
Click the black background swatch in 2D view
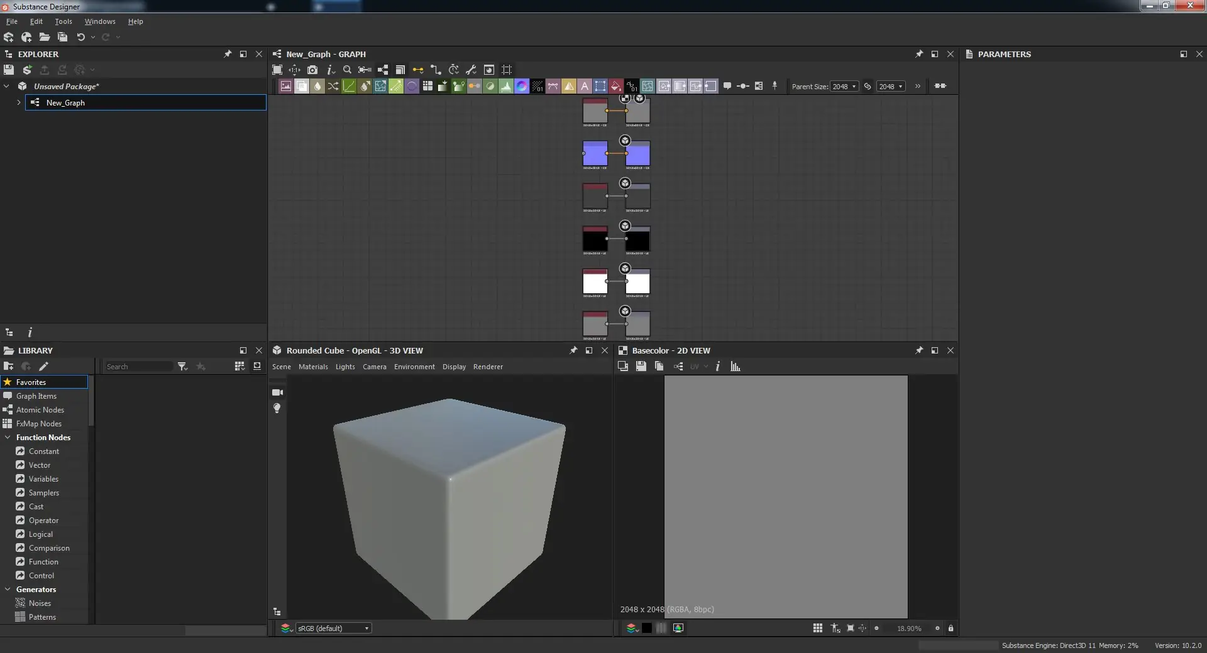click(x=646, y=629)
